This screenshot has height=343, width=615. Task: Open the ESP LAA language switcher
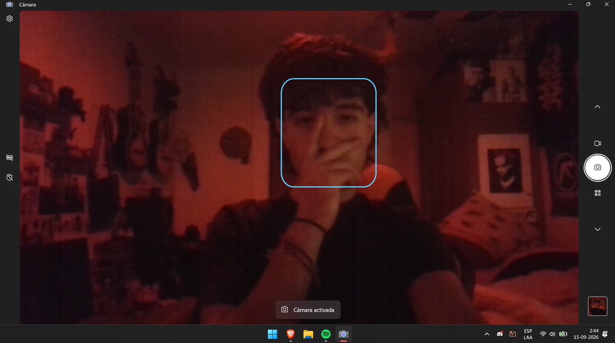tap(528, 334)
